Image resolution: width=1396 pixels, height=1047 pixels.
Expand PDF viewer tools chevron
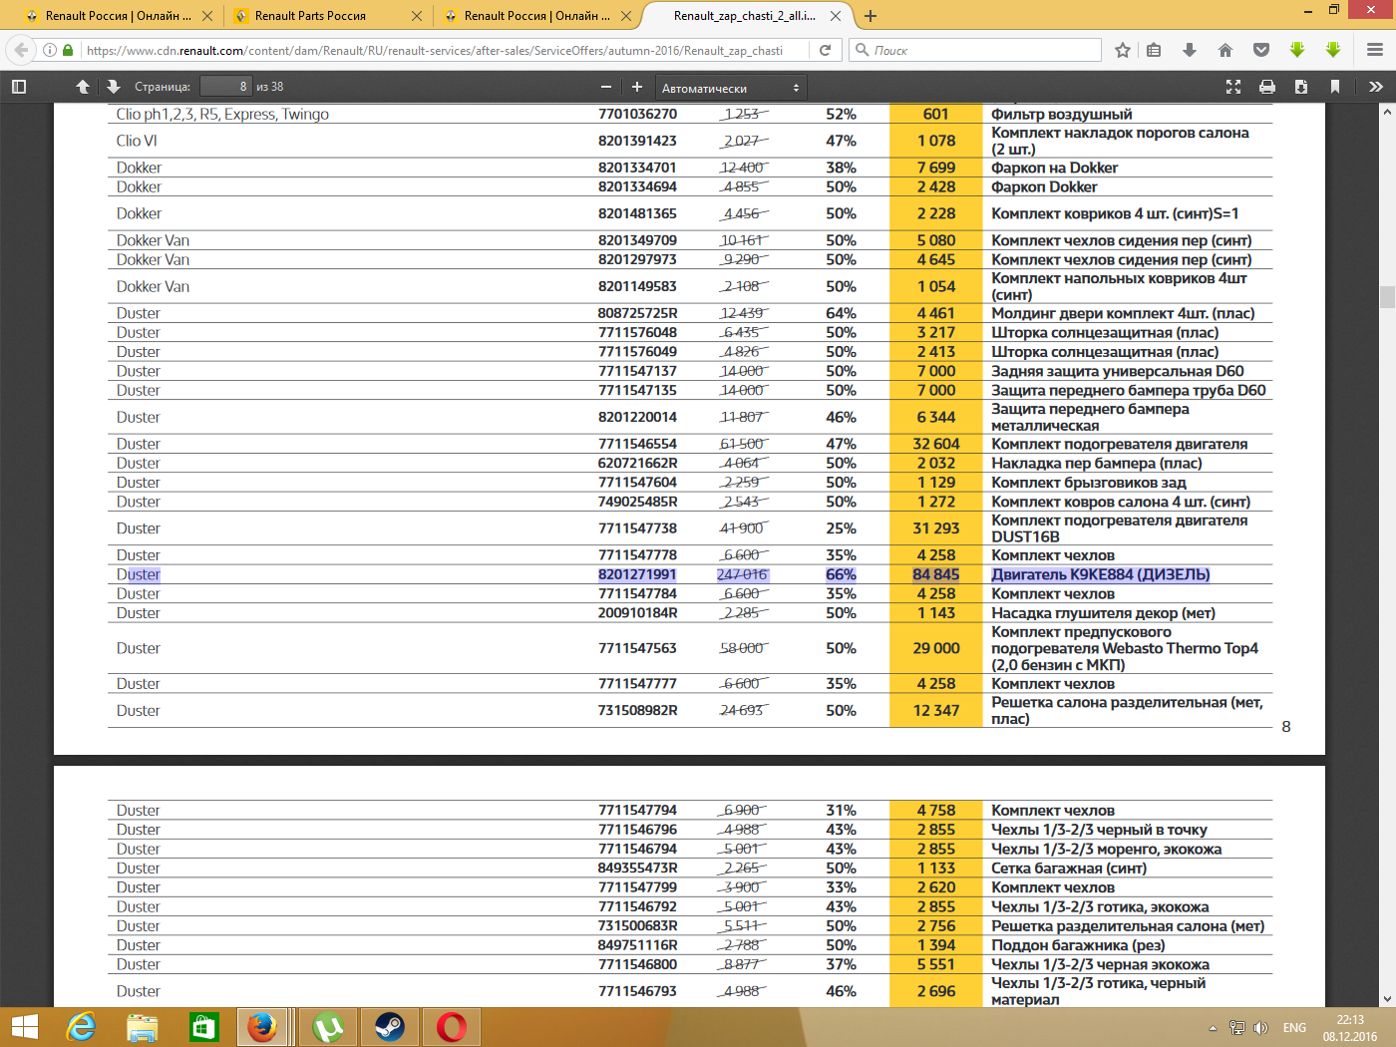[x=1376, y=87]
